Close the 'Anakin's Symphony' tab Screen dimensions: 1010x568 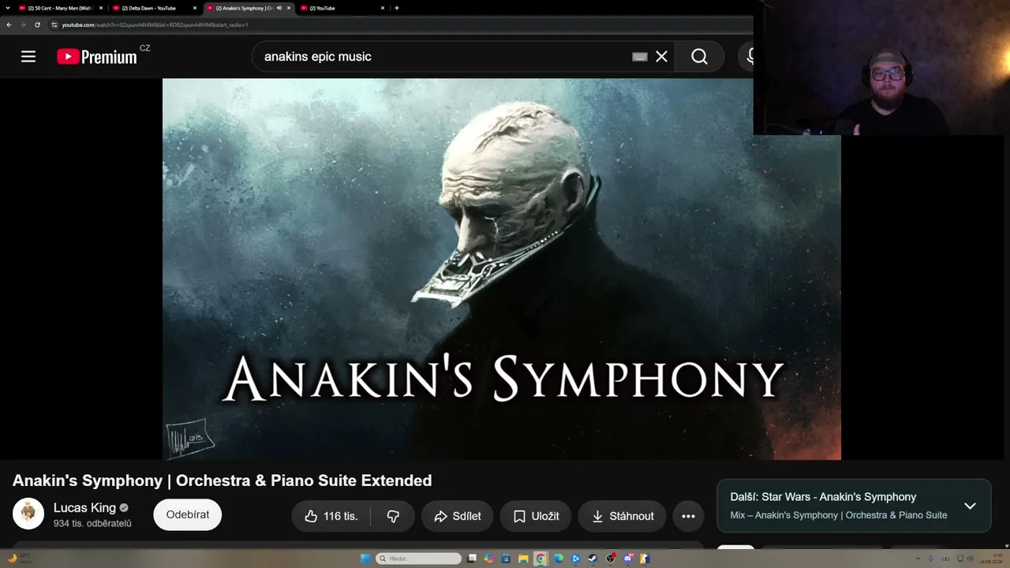tap(289, 8)
